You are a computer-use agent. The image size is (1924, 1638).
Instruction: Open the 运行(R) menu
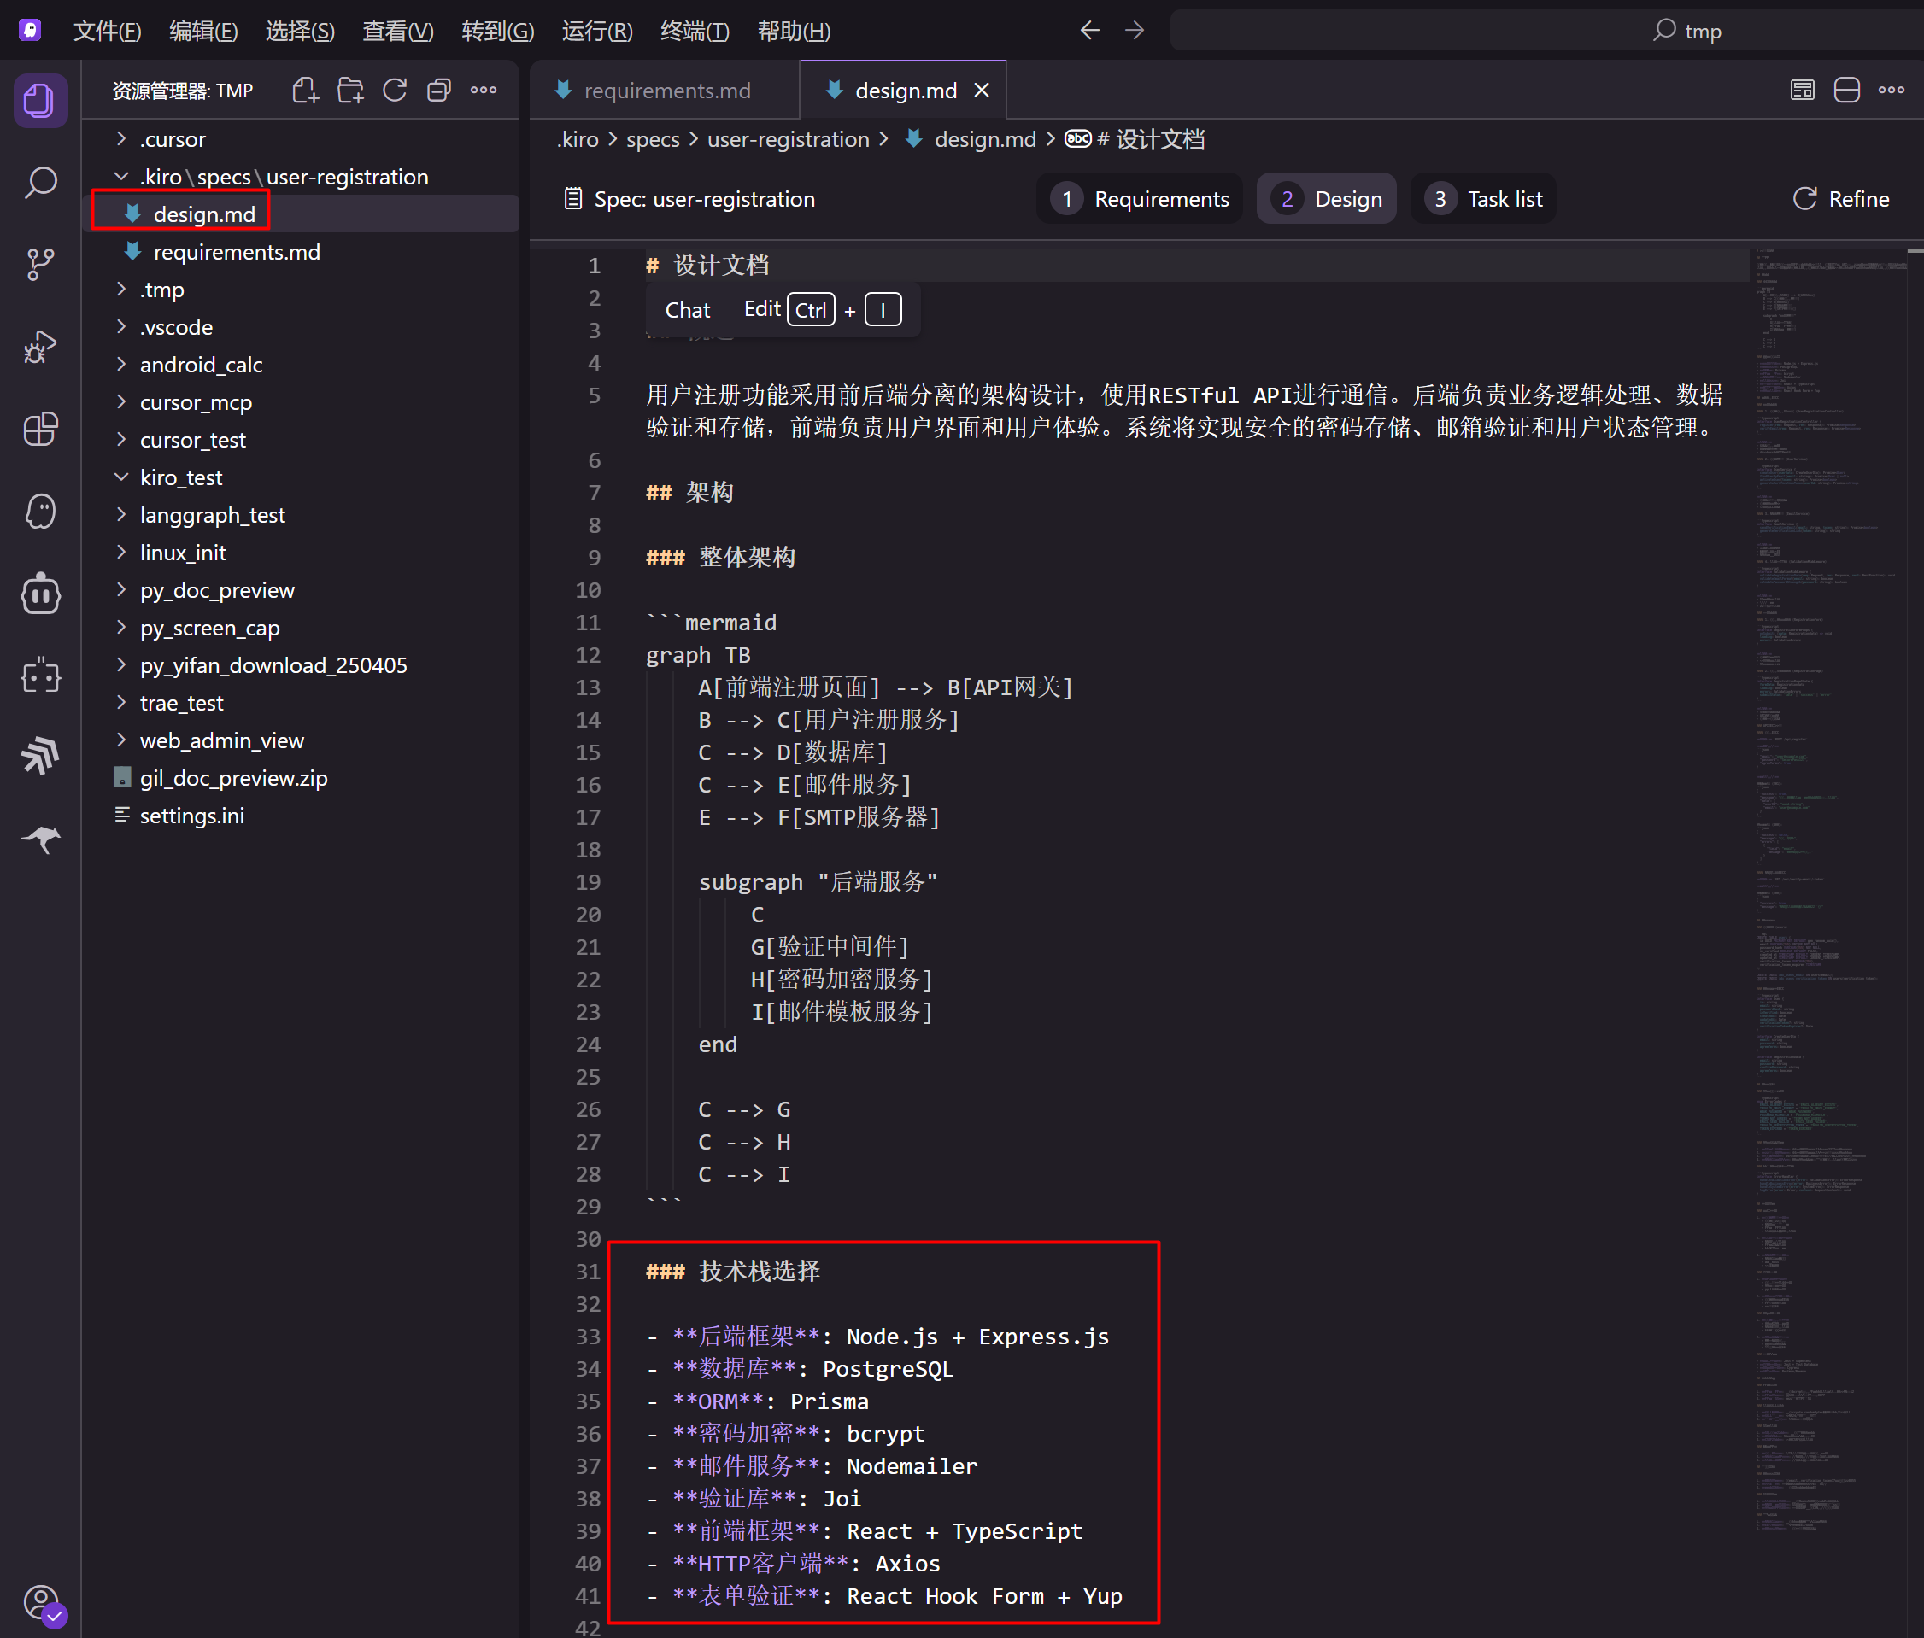(x=597, y=31)
